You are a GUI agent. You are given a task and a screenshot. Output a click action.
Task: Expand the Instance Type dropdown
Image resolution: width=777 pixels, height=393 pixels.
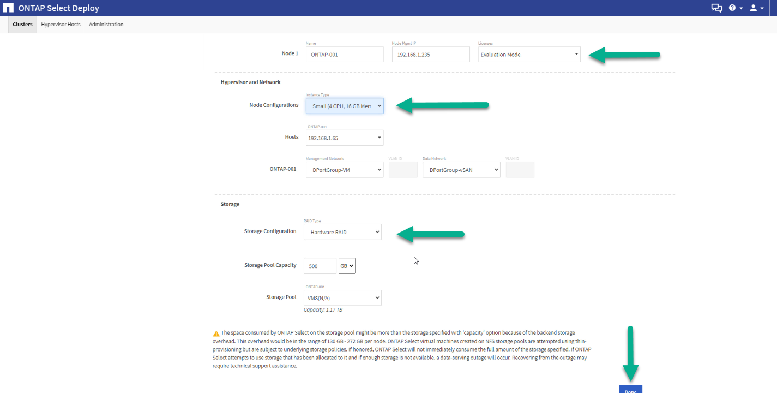click(x=345, y=106)
